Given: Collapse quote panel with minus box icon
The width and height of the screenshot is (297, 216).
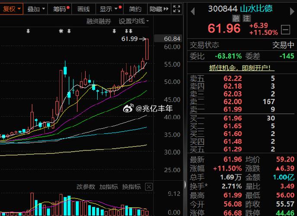Looking at the screenshot, I should coord(286,29).
